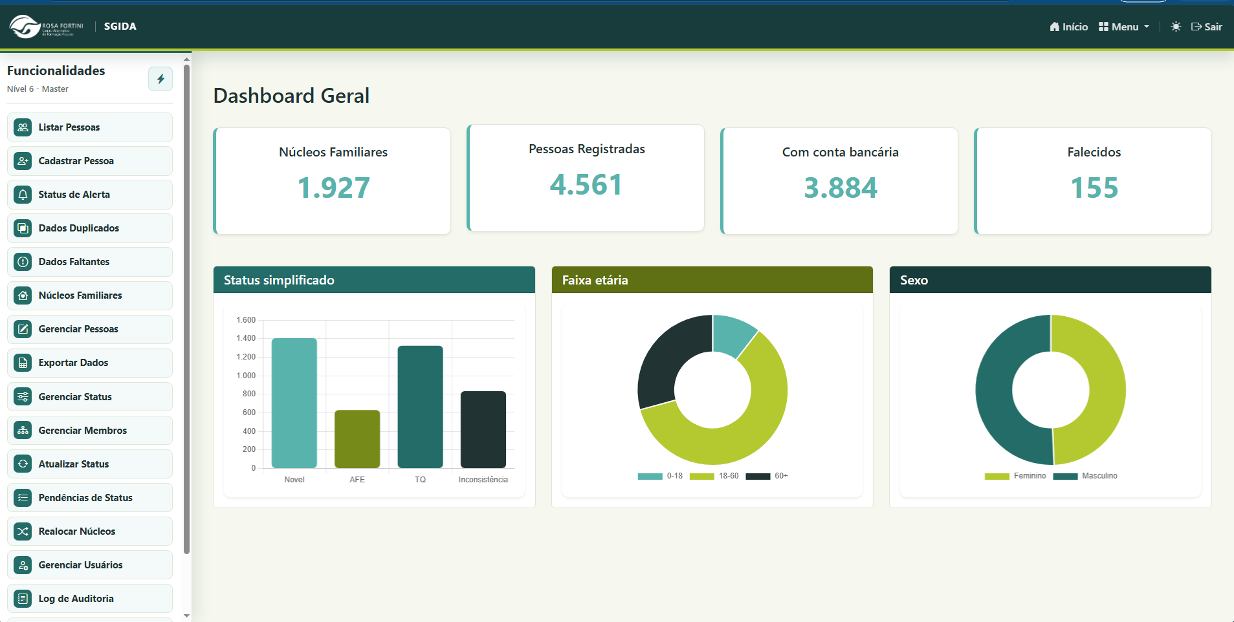Click the Pendências de Status list icon
1234x622 pixels.
(23, 498)
